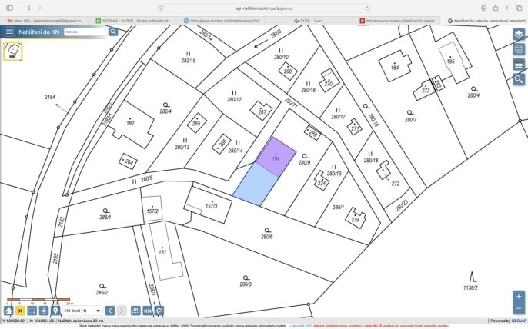528x329 pixels.
Task: Open the scale level dropdown
Action: 82,311
